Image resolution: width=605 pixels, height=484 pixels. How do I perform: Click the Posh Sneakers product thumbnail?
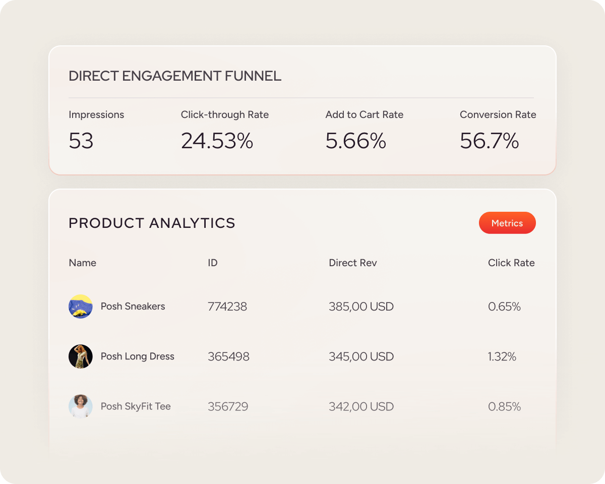pos(81,307)
